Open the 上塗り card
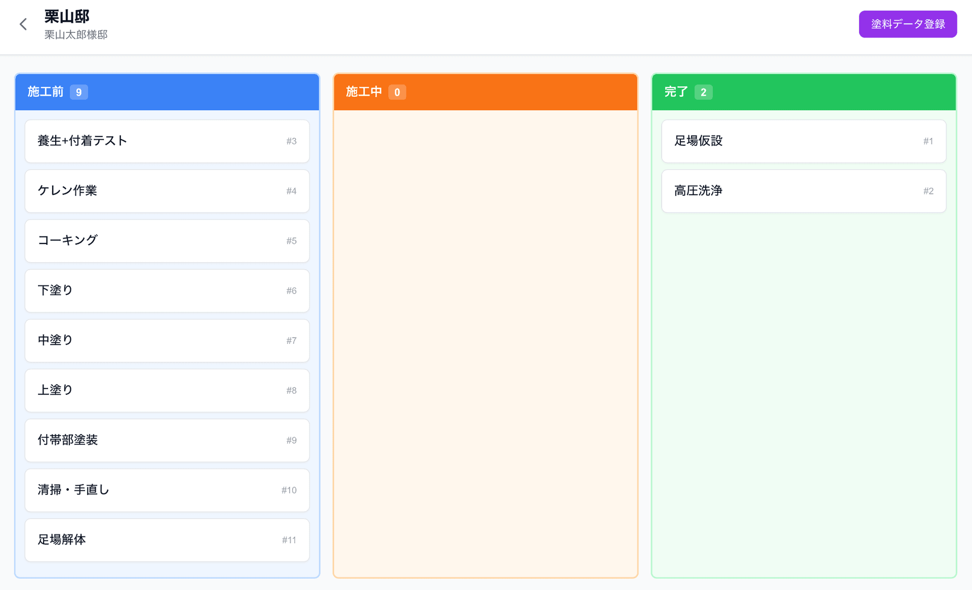972x590 pixels. point(167,390)
